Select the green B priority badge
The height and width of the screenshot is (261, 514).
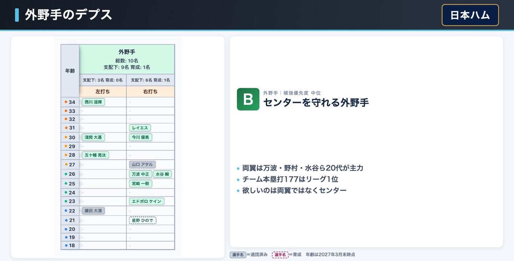tap(248, 99)
